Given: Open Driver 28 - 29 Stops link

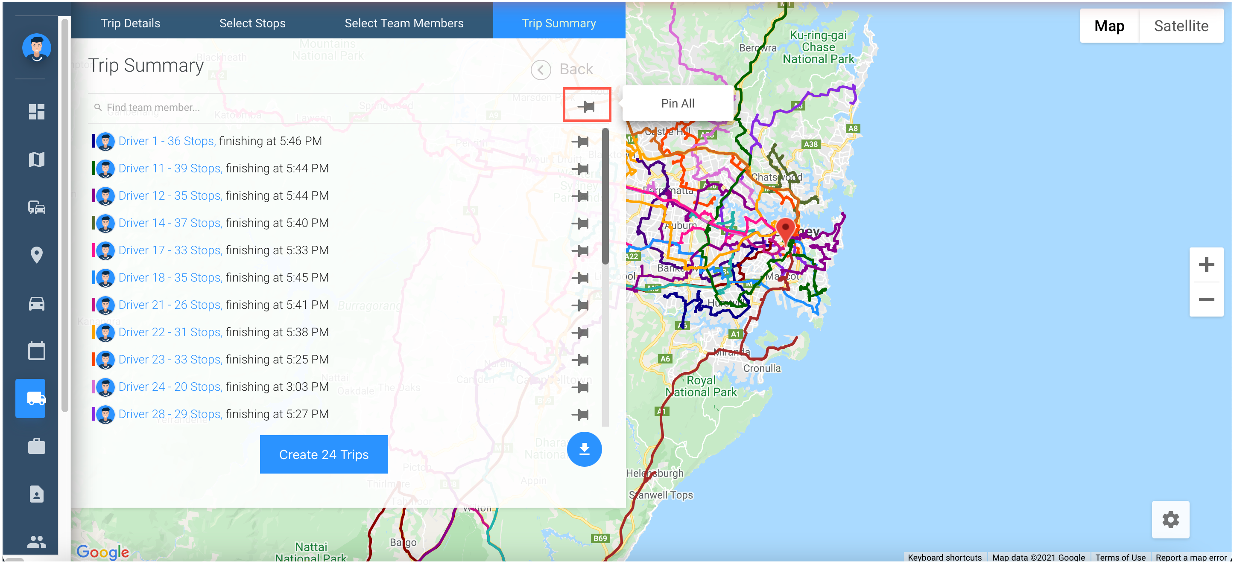Looking at the screenshot, I should point(170,414).
